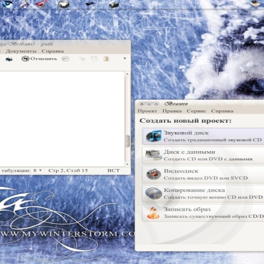Click the Brasero down-arrow minimize button
Screen dimensions: 264x264
(x=149, y=104)
